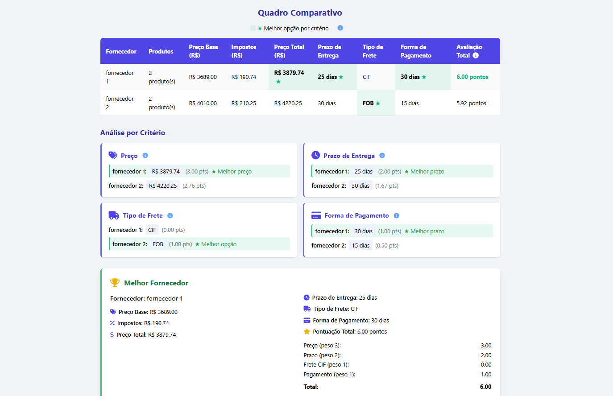This screenshot has width=613, height=396.
Task: Click star beside 25 dias in the table
Action: [x=341, y=77]
